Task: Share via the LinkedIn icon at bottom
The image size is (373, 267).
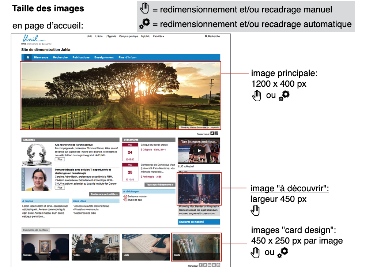Action: point(210,265)
